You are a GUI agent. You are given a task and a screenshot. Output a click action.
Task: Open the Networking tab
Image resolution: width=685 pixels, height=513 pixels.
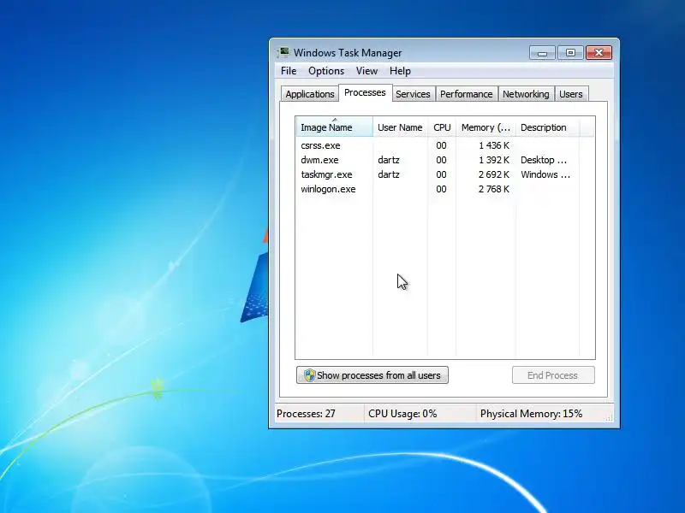pyautogui.click(x=526, y=94)
